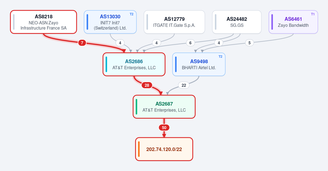Click the edge count badge labeled 6
Viewport: 328px width, 171px height.
[190, 43]
